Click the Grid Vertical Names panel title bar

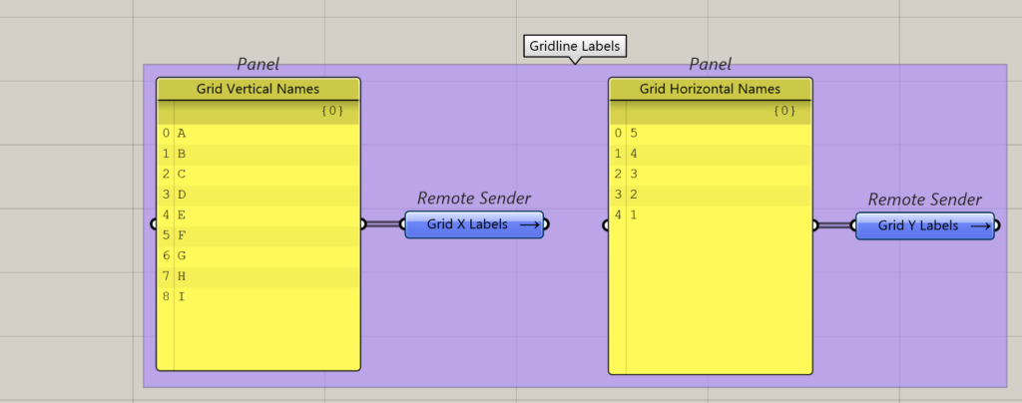pos(257,89)
